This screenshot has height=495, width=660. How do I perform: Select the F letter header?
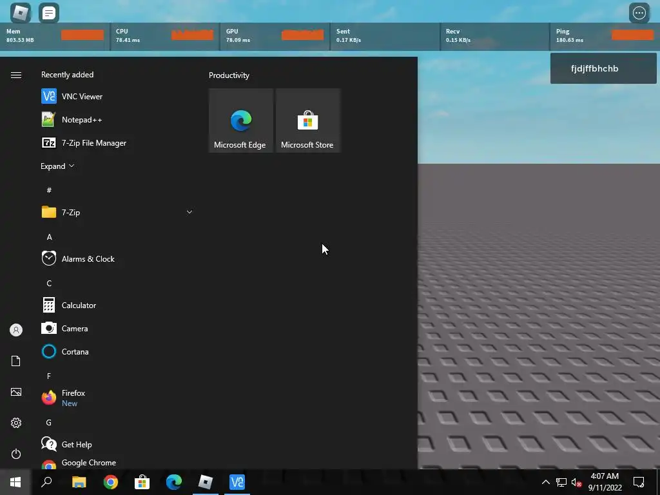[49, 376]
